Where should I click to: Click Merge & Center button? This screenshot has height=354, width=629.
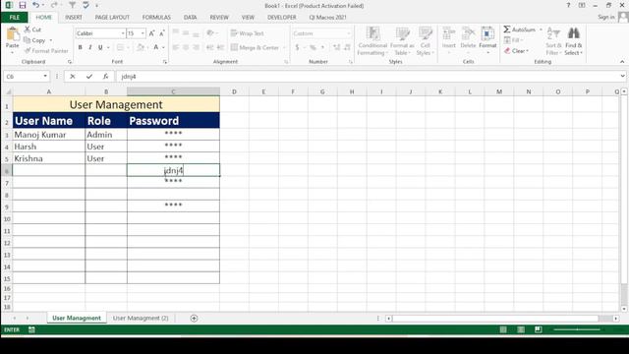[255, 47]
